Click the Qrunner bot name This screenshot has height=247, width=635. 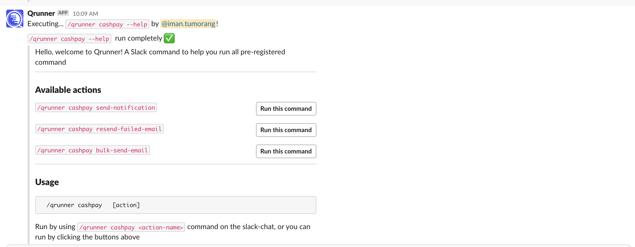tap(41, 13)
